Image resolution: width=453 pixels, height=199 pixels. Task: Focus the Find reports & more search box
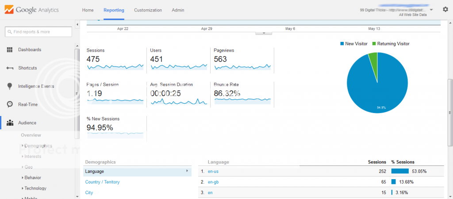38,32
